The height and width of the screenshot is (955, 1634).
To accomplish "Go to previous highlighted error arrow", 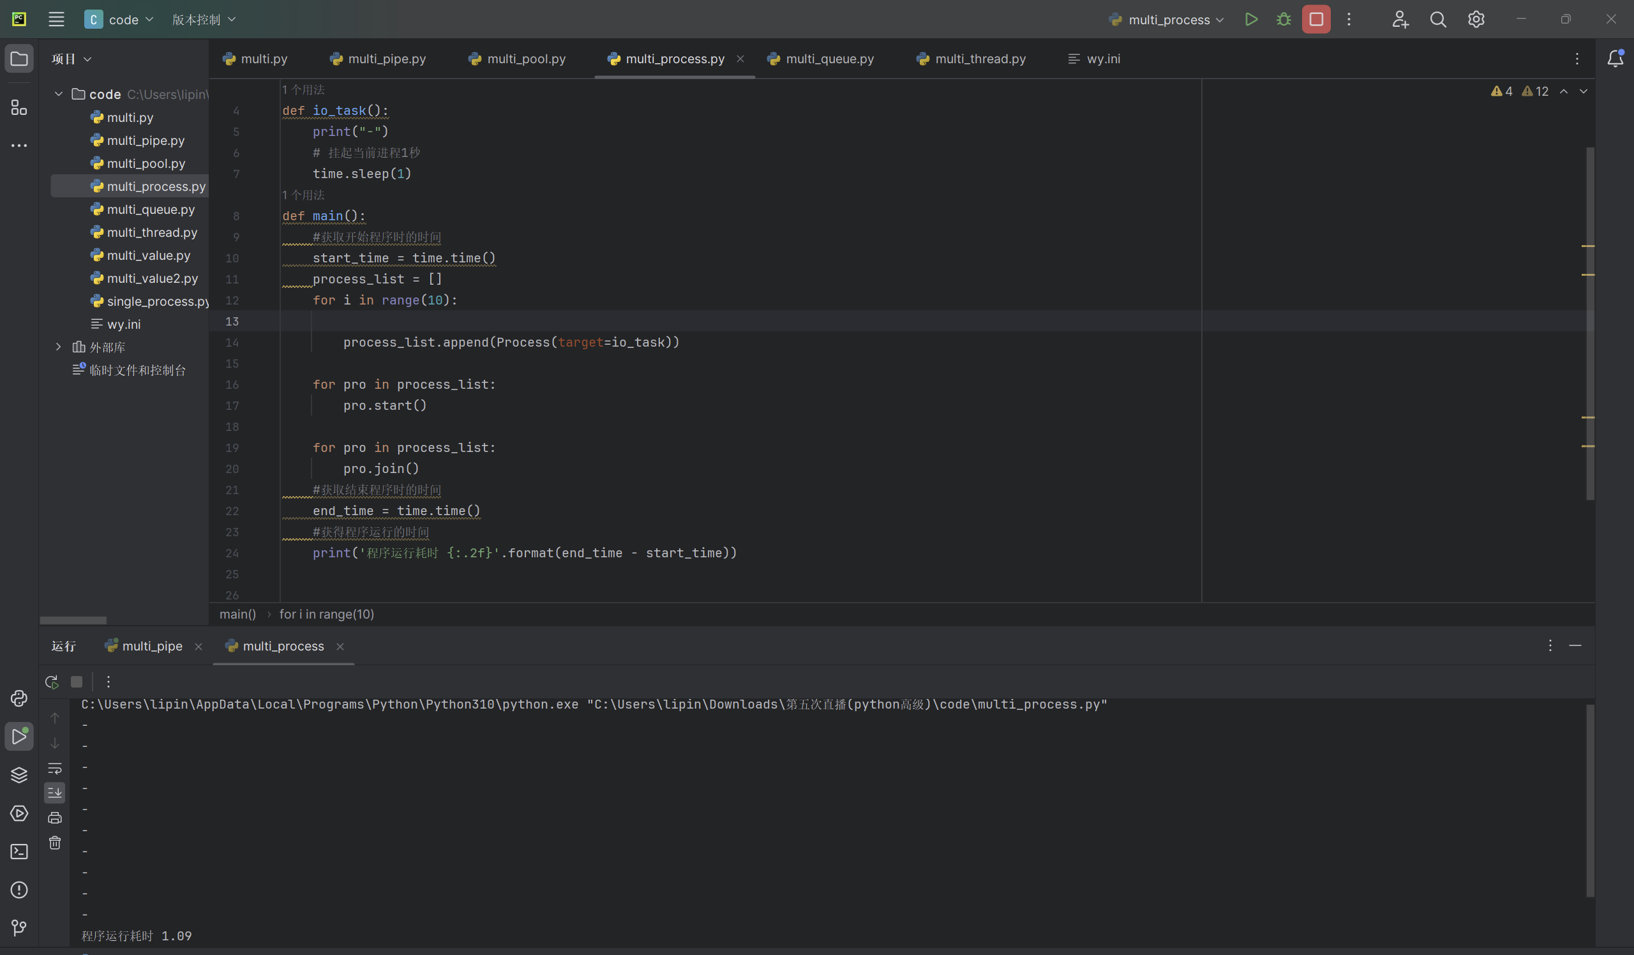I will coord(1563,91).
